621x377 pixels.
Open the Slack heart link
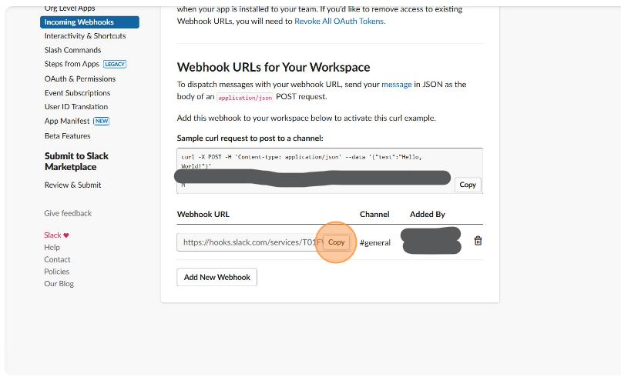pos(56,235)
